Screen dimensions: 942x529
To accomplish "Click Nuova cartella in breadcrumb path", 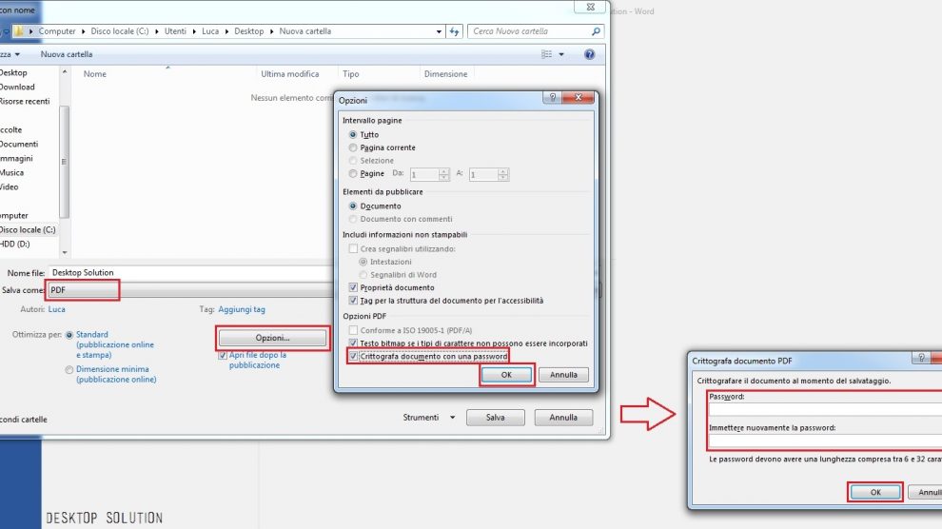I will 305,31.
